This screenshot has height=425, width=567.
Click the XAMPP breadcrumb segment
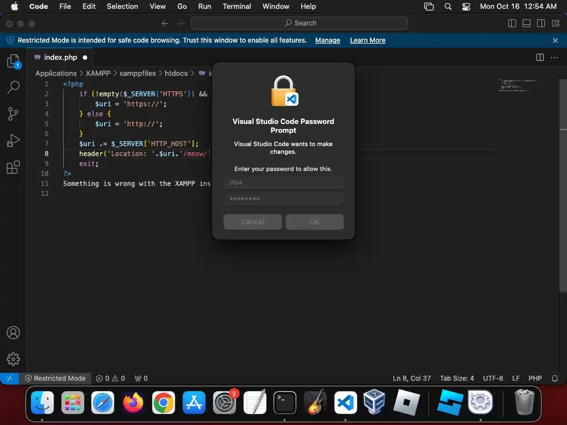click(x=98, y=74)
